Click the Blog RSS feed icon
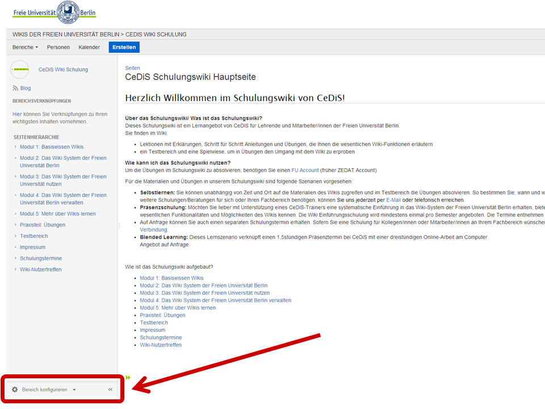This screenshot has height=409, width=545. click(x=15, y=89)
